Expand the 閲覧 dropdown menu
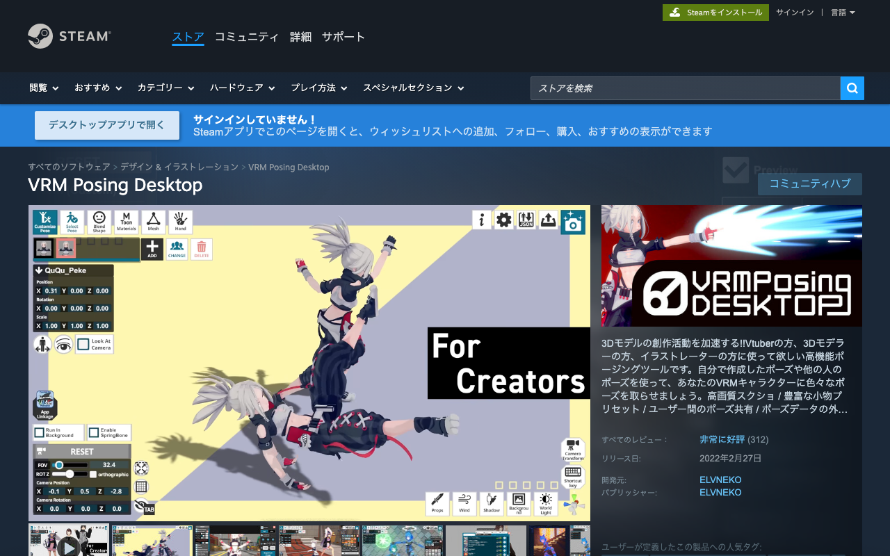Image resolution: width=890 pixels, height=556 pixels. coord(44,88)
